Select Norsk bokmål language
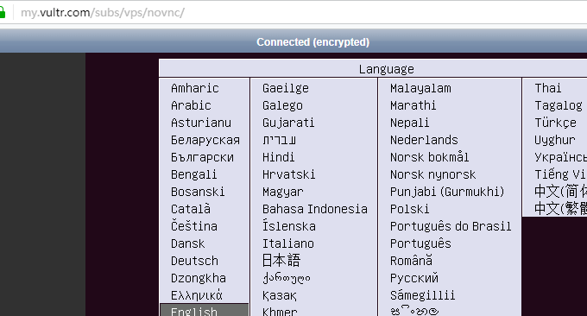 (x=429, y=157)
